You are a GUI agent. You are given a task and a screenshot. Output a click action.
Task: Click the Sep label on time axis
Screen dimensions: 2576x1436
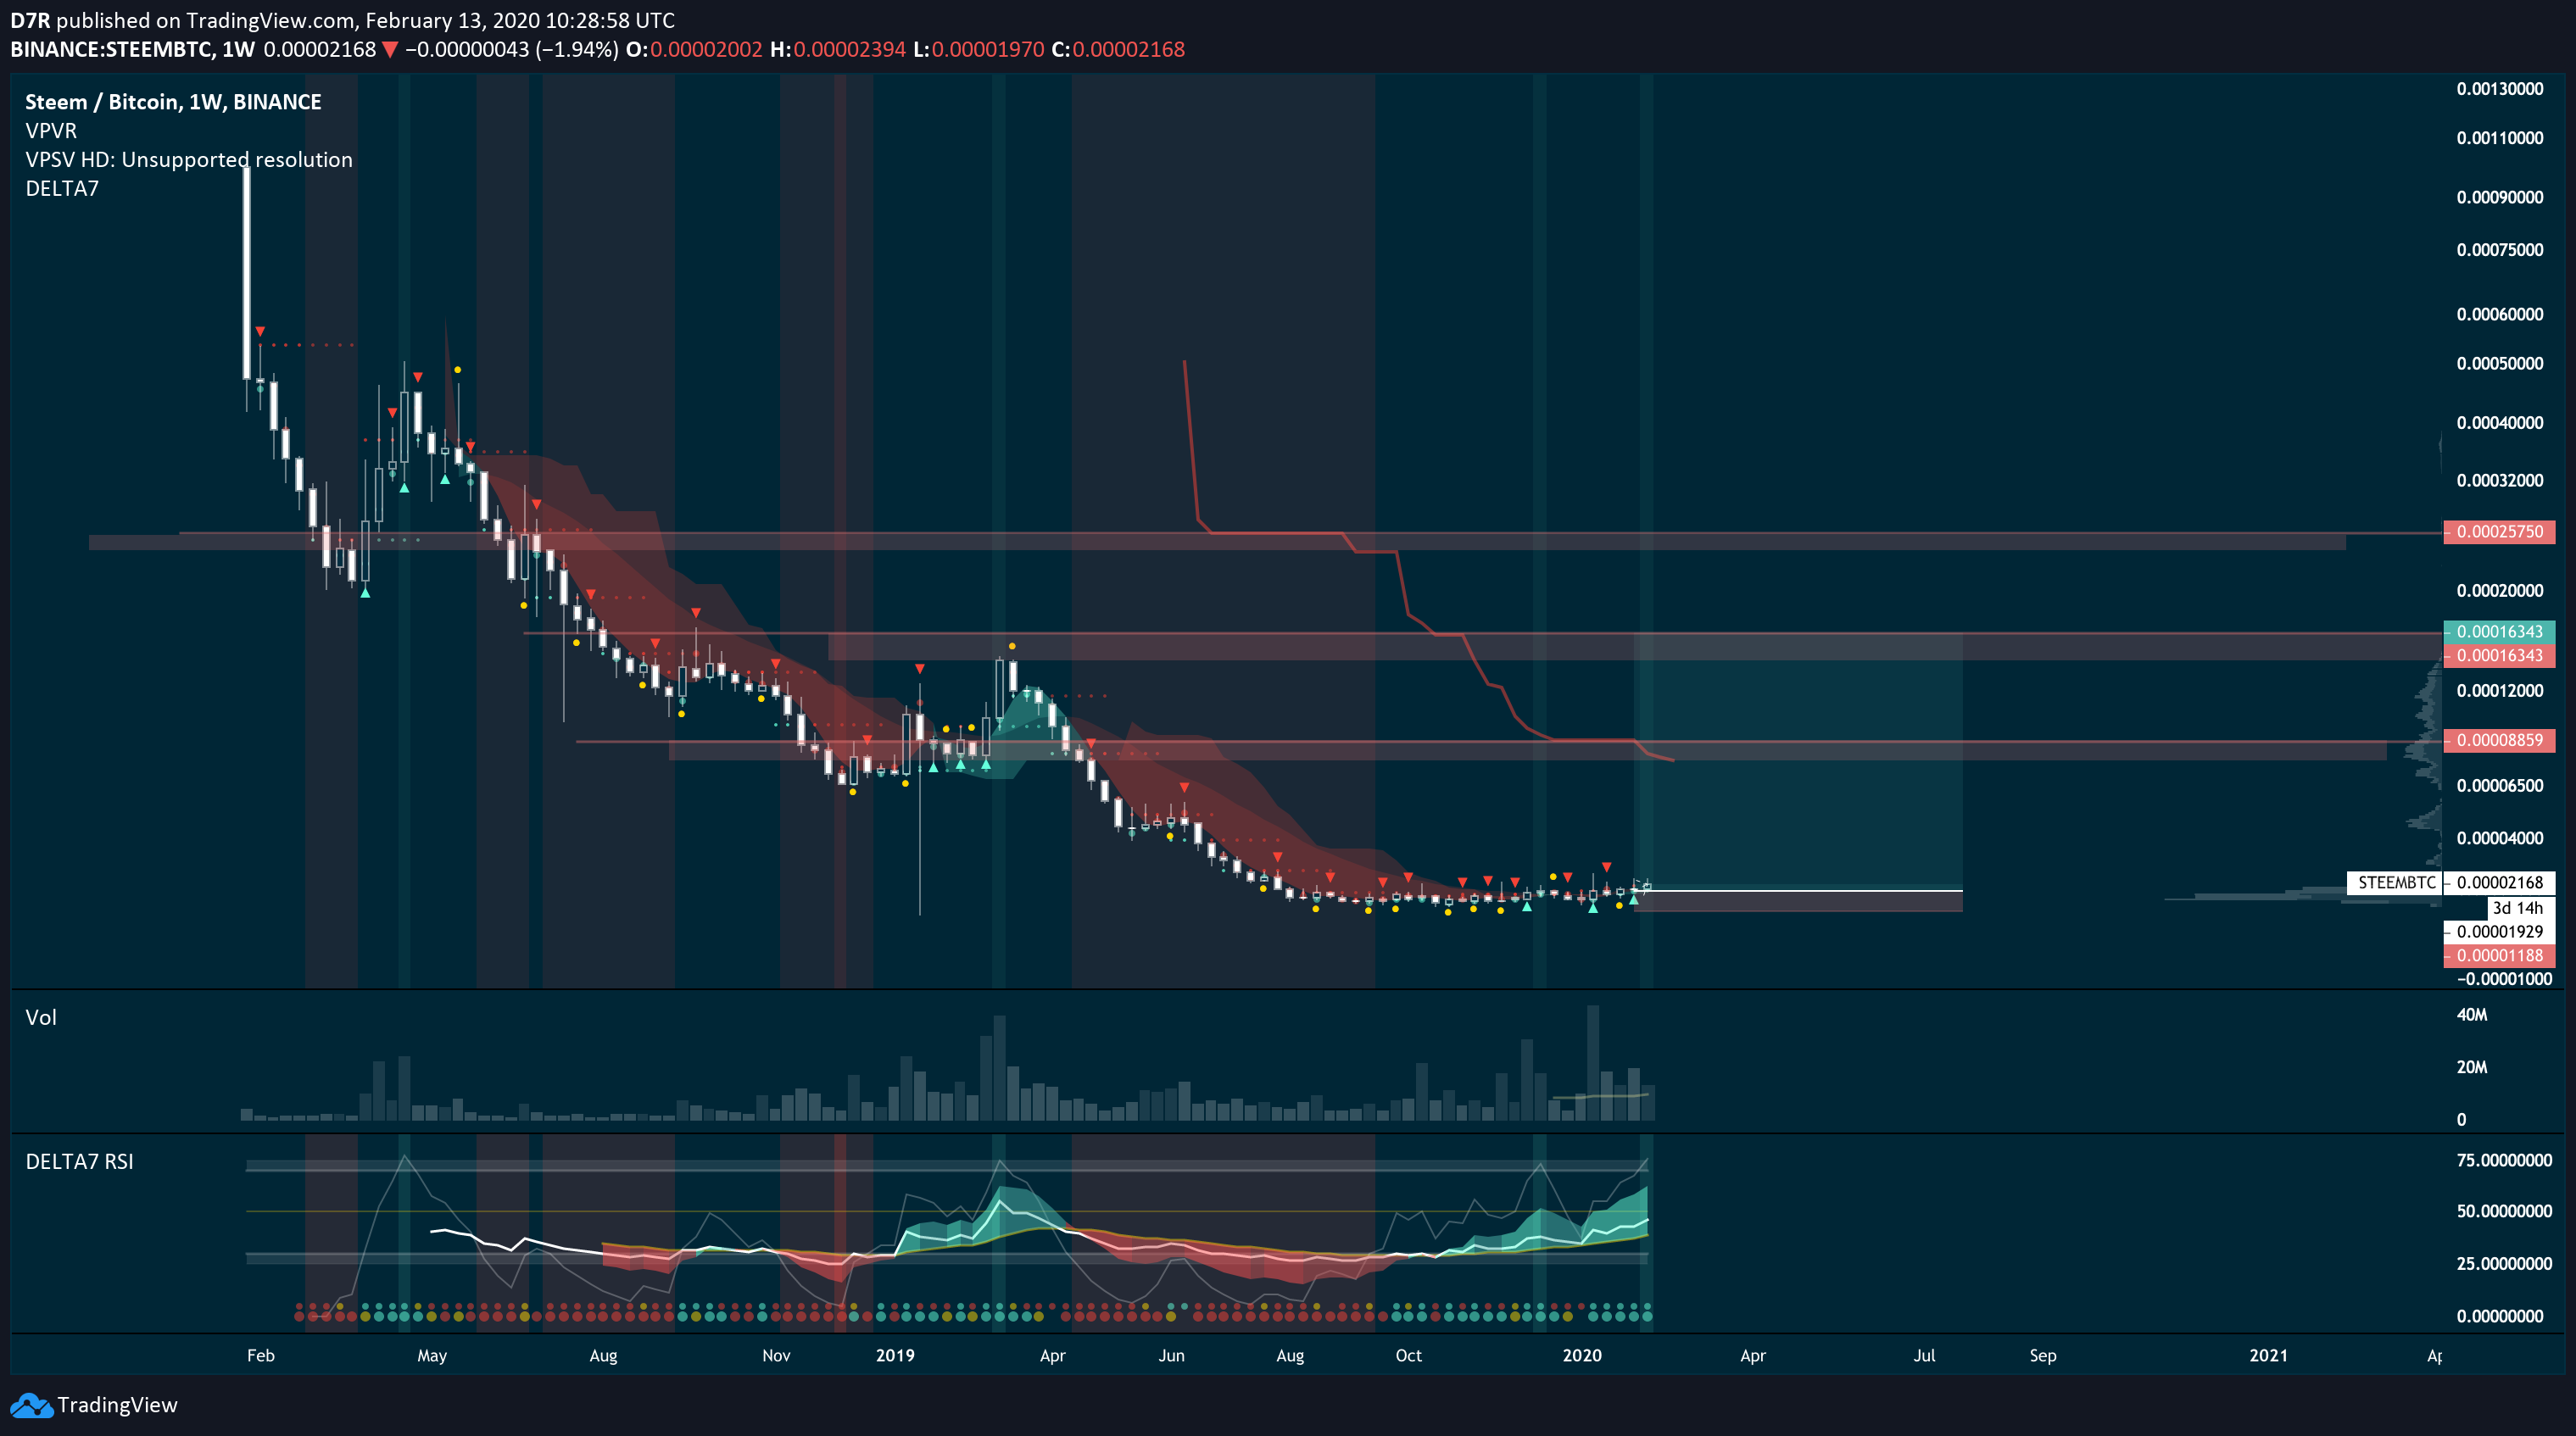coord(2043,1356)
